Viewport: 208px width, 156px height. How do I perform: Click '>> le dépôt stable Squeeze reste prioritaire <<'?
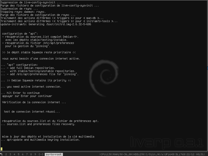pyautogui.click(x=39, y=52)
